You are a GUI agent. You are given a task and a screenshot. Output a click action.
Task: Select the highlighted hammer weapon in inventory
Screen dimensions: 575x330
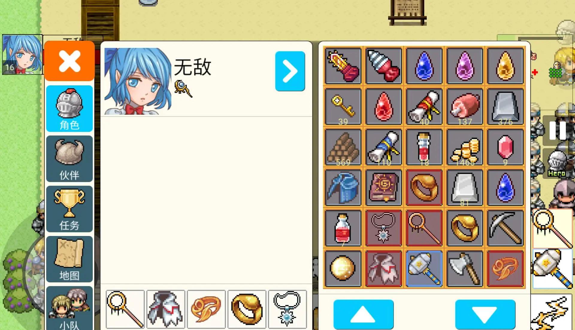click(424, 269)
